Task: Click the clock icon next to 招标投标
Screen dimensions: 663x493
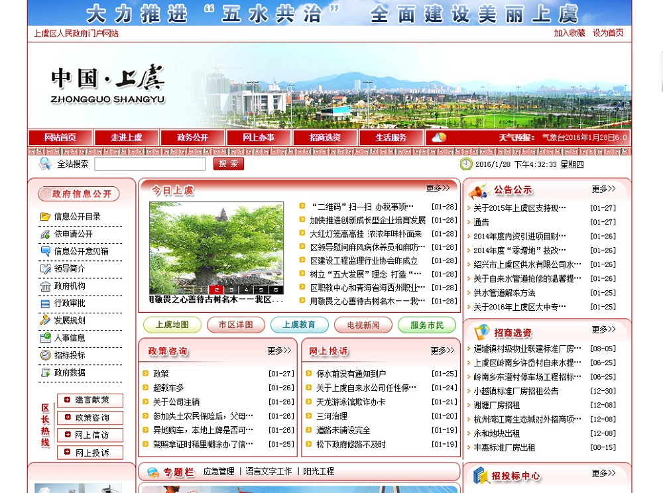Action: pyautogui.click(x=45, y=355)
